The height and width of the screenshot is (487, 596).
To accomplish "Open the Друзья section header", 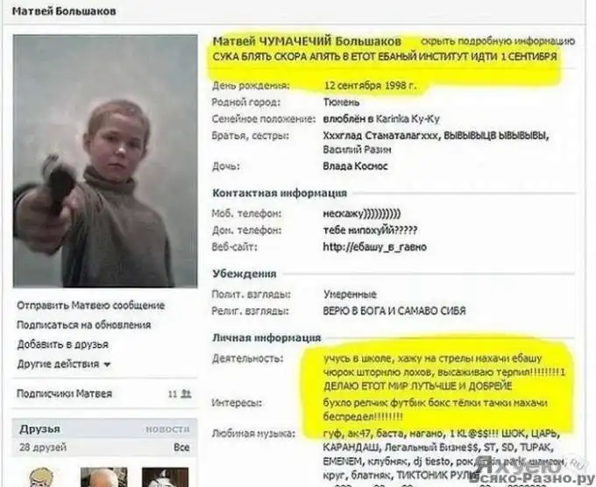I will pos(40,429).
